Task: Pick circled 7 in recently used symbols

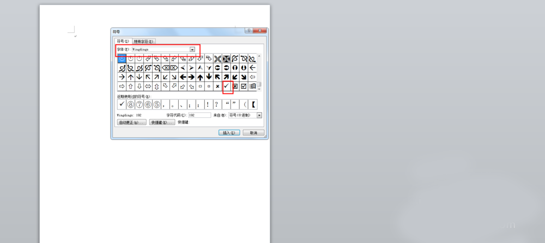Action: click(x=140, y=104)
